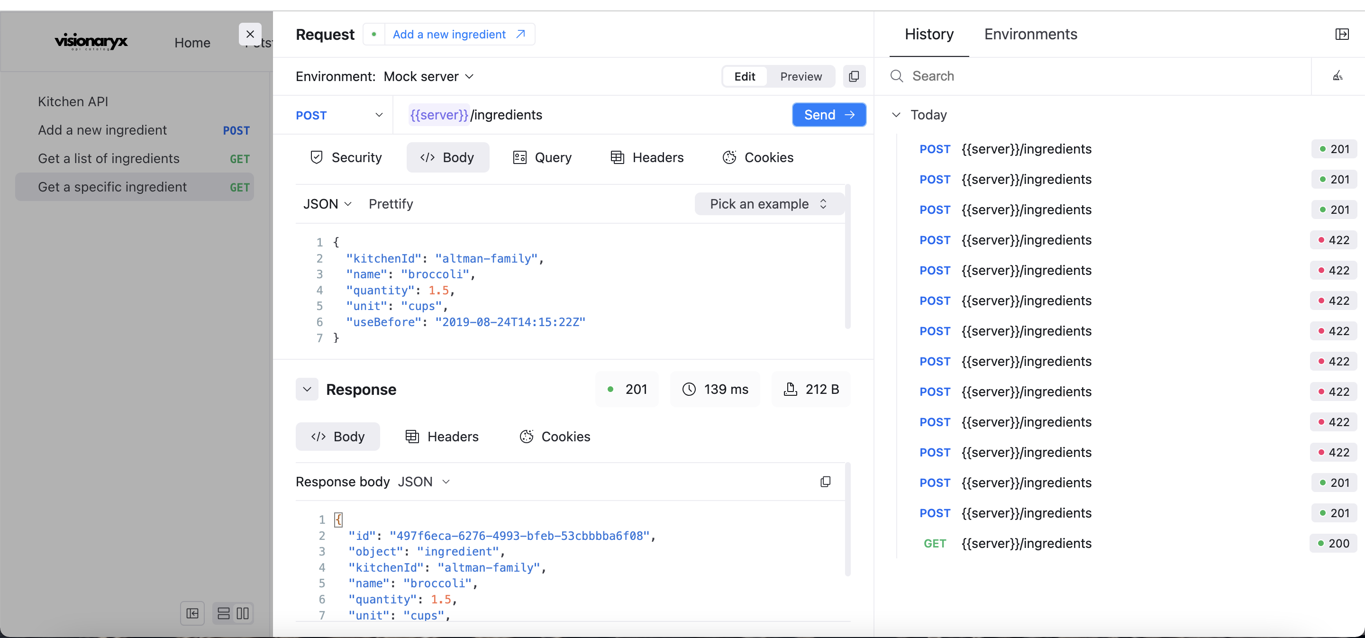Screen dimensions: 1365x638
Task: Open the Environments tab
Action: coord(1030,35)
